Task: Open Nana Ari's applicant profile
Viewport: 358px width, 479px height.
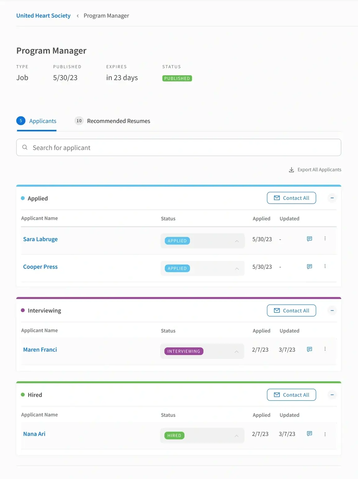Action: point(34,434)
